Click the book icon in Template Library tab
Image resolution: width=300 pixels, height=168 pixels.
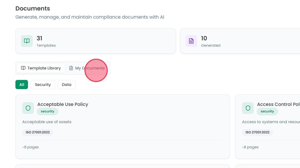23,68
